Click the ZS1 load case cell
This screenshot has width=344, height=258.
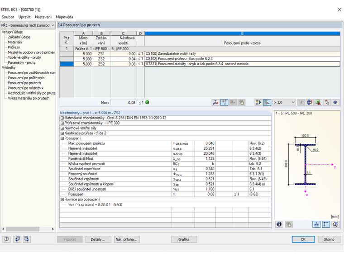pos(101,54)
